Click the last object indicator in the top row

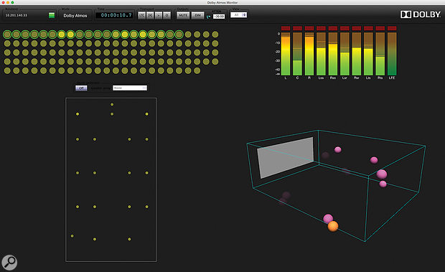point(215,34)
